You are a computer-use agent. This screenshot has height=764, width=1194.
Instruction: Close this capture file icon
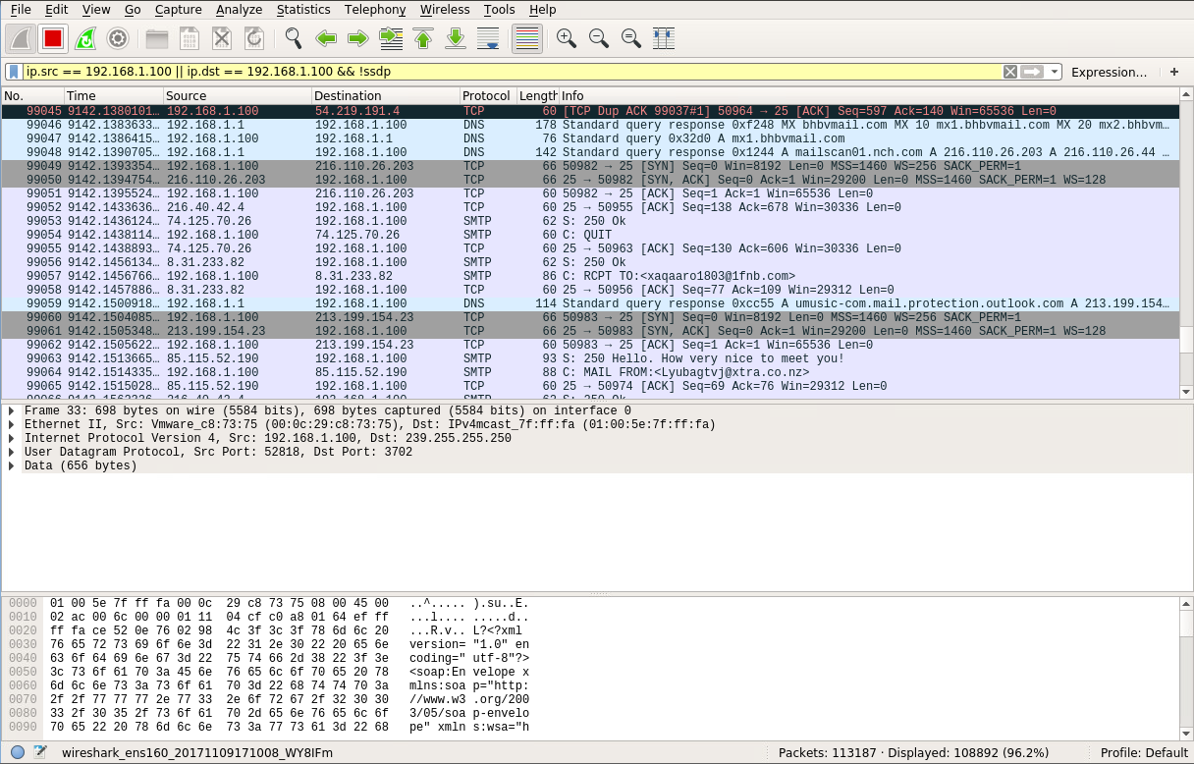click(x=222, y=38)
